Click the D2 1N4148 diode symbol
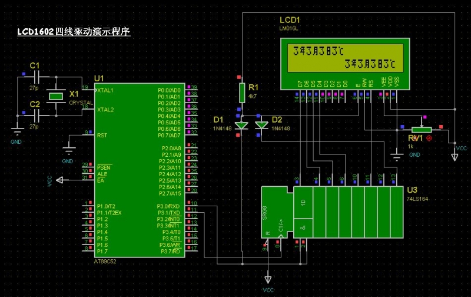Image resolution: width=471 pixels, height=297 pixels. click(261, 125)
